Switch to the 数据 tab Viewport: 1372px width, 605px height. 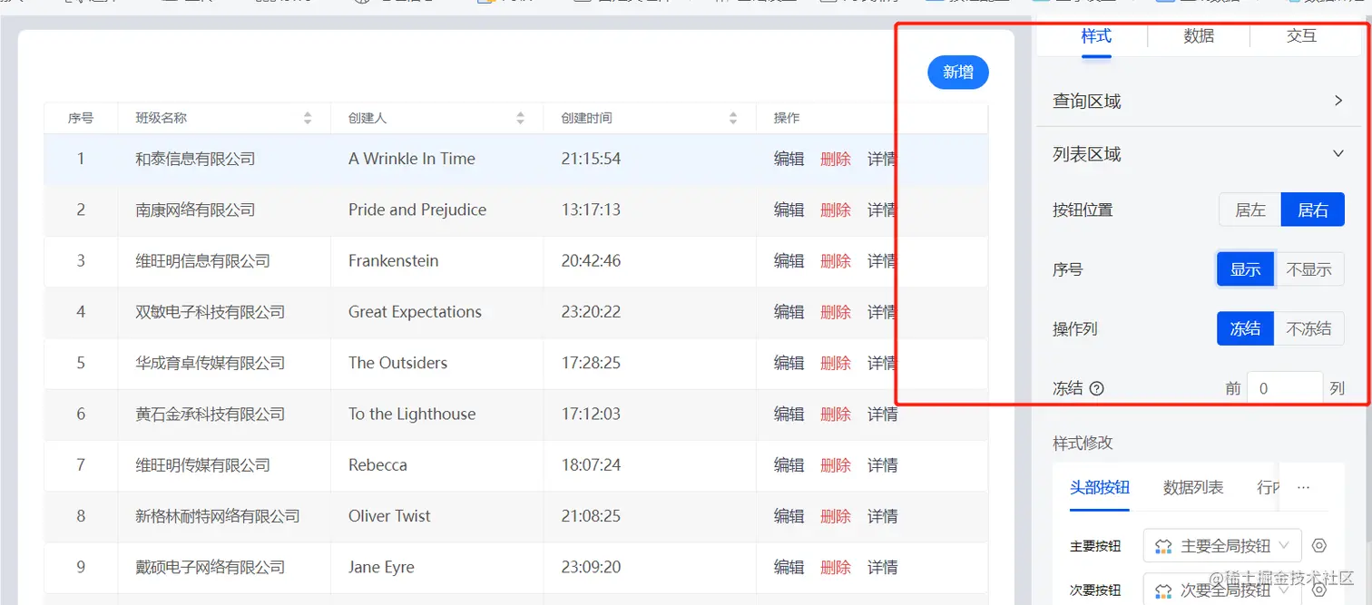pyautogui.click(x=1199, y=36)
